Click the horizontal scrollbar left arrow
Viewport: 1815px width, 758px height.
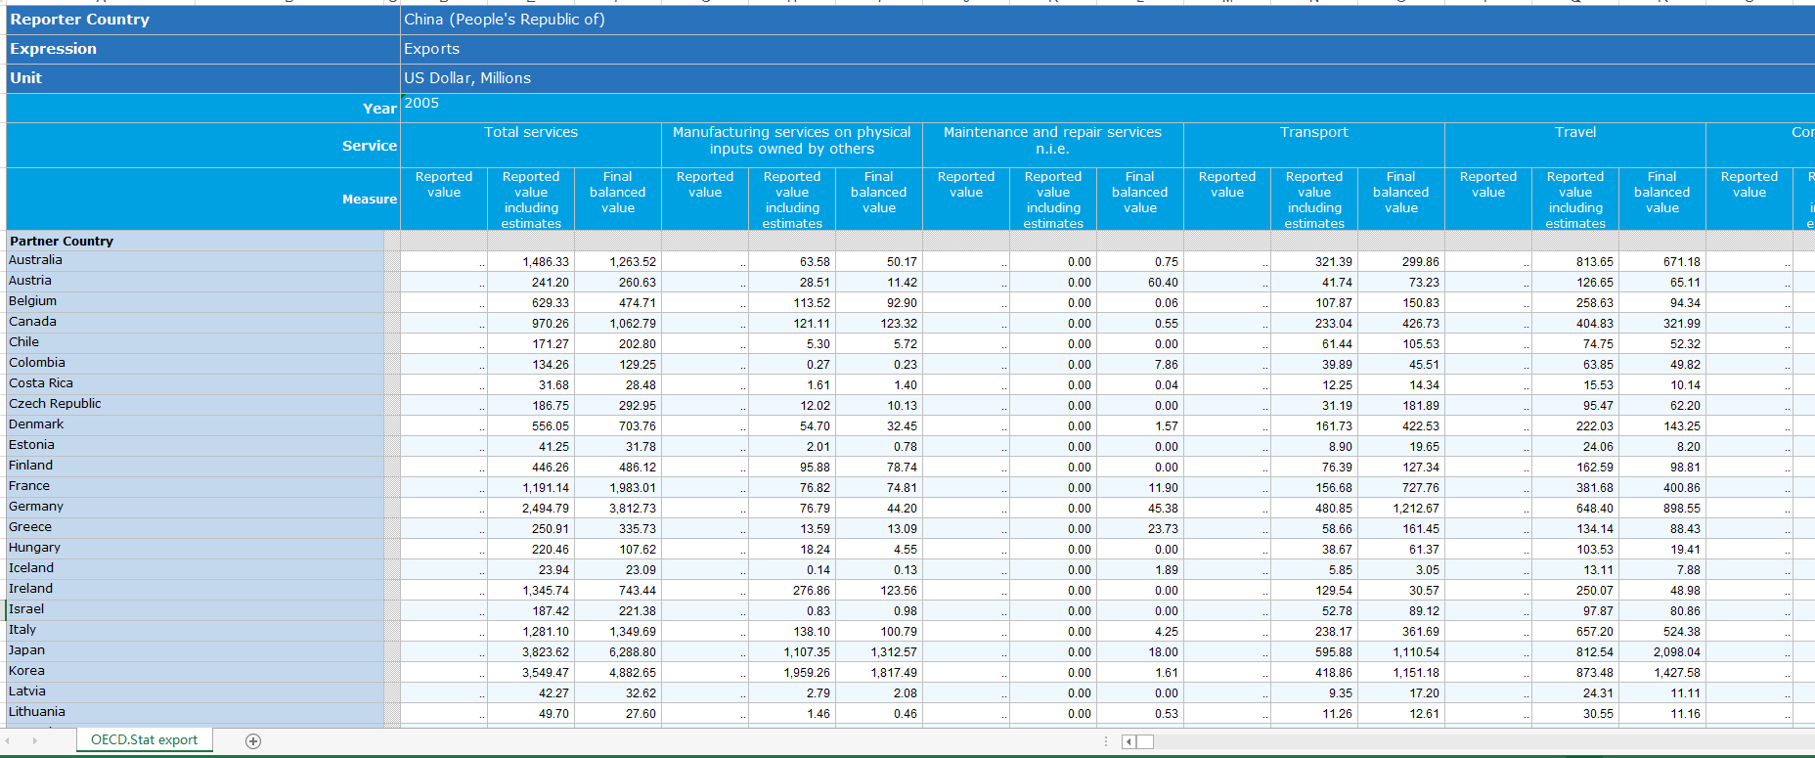(x=1129, y=741)
